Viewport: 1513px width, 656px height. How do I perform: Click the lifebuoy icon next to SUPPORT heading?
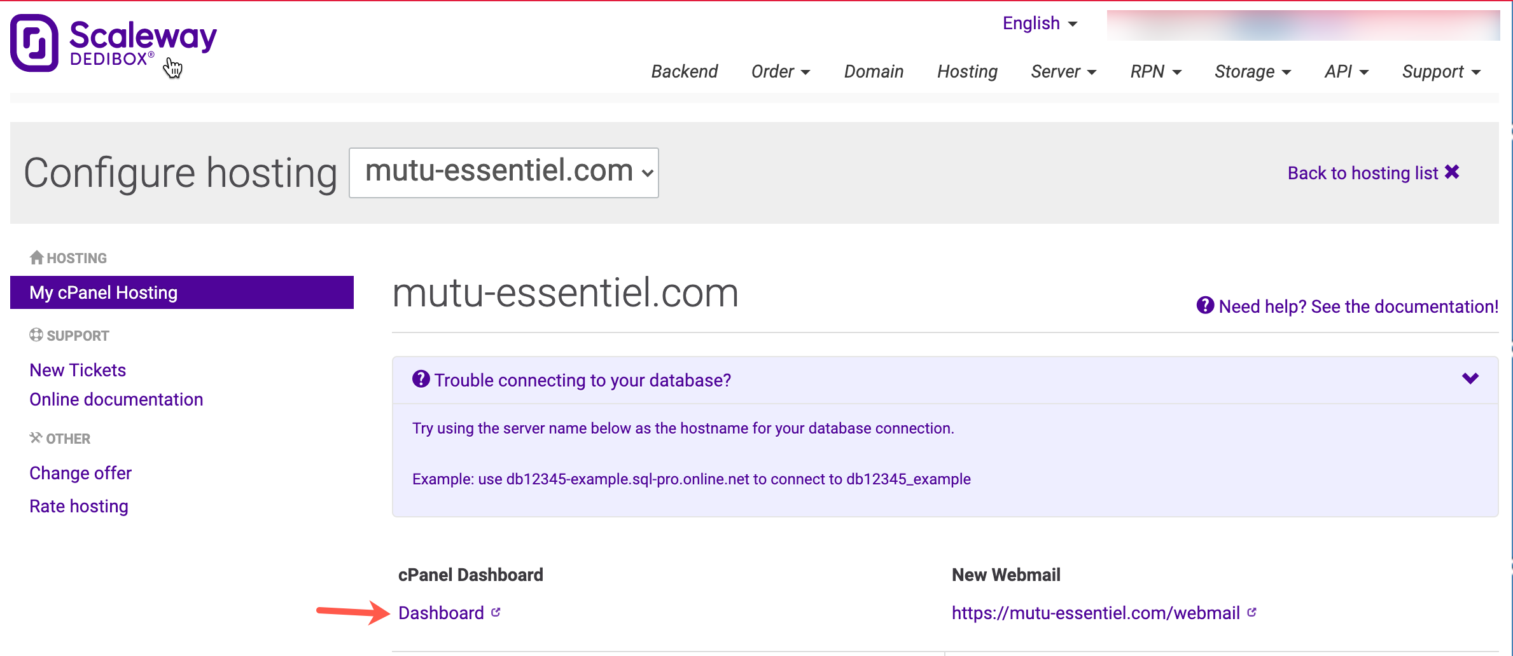click(x=36, y=335)
